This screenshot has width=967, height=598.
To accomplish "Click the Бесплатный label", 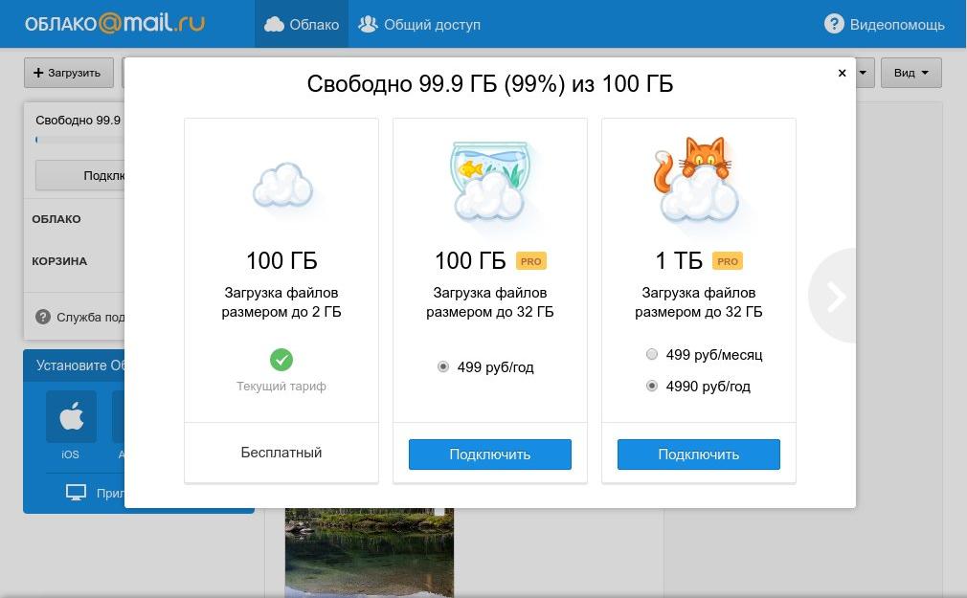I will (281, 453).
